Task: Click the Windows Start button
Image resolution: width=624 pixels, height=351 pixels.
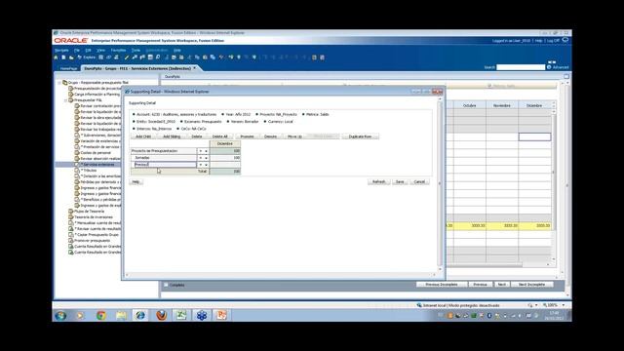Action: [60, 316]
